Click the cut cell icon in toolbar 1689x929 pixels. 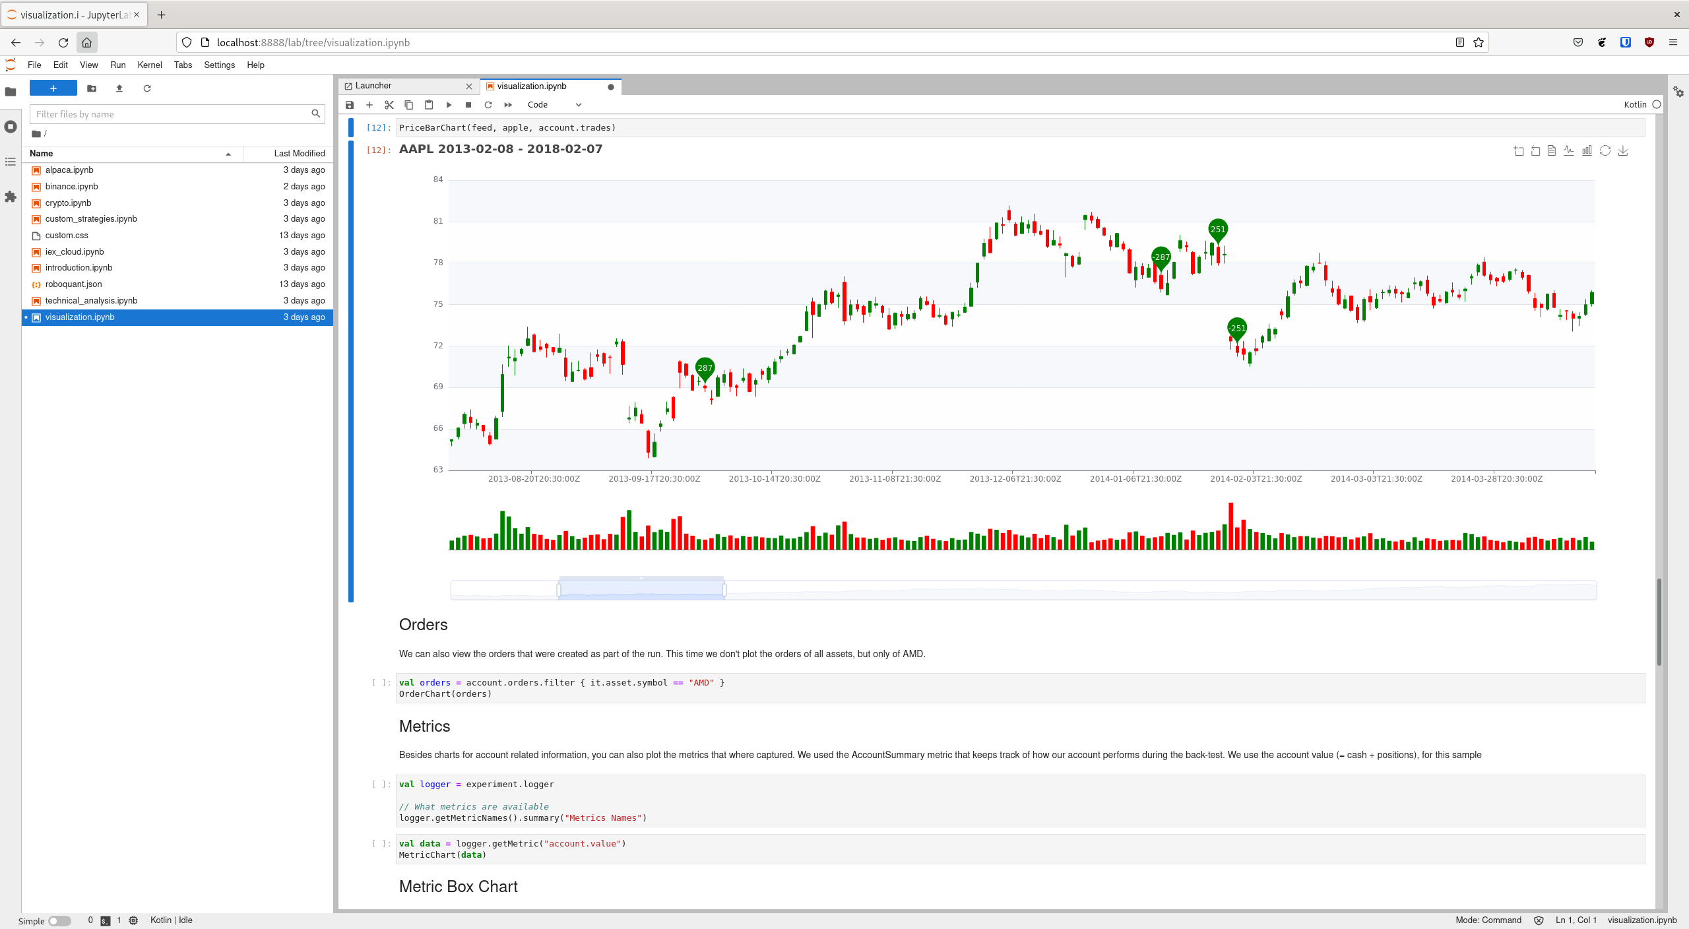(x=389, y=104)
